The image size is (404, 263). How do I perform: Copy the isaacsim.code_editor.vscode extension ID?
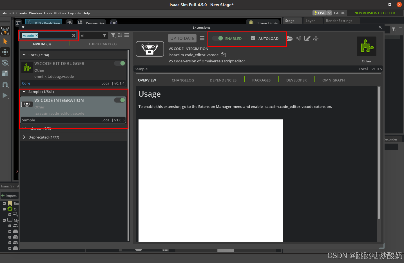pyautogui.click(x=223, y=55)
